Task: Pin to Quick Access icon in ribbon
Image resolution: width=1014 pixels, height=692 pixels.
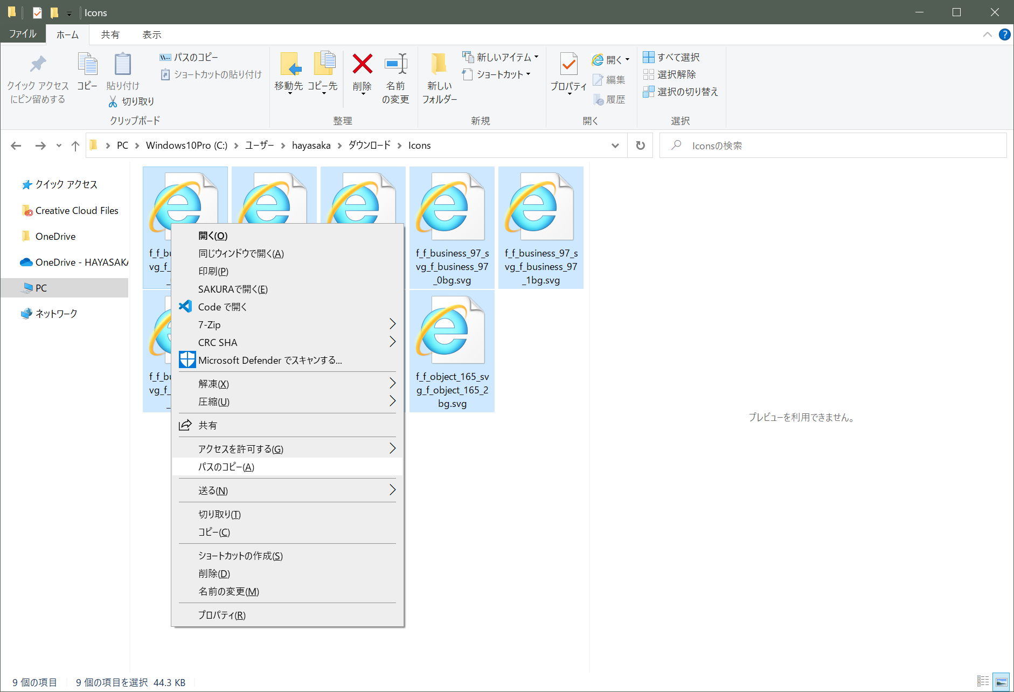Action: (x=38, y=64)
